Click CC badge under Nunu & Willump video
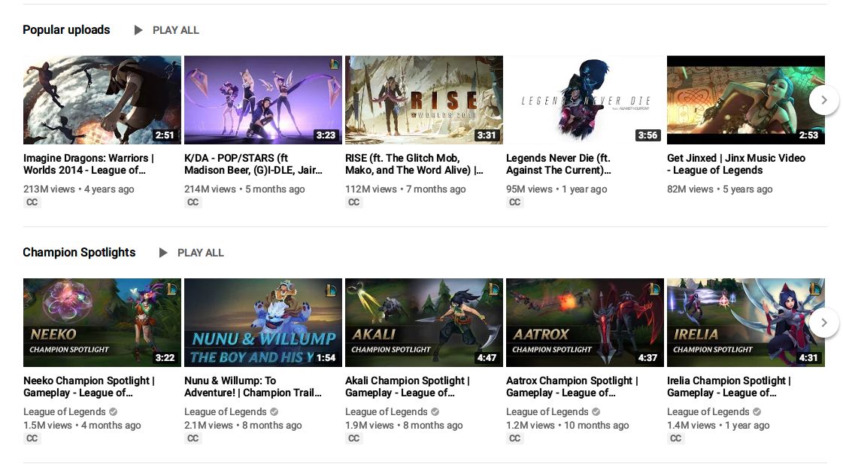The image size is (843, 464). coord(193,438)
